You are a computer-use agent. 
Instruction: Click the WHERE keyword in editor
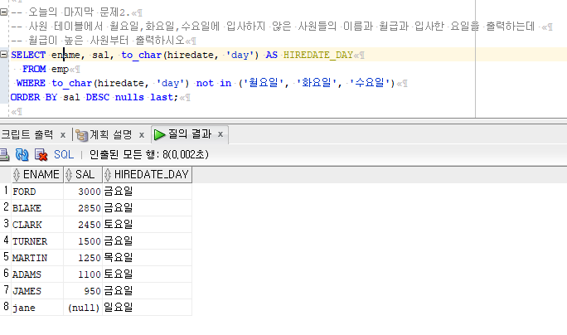[31, 83]
